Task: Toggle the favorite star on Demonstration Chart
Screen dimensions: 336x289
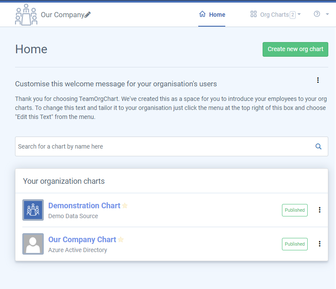Action: (125, 206)
